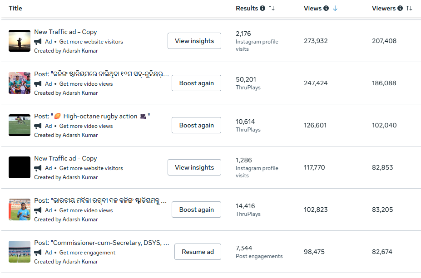Open the sunset thumbnail of first ad
This screenshot has height=278, width=421.
click(x=20, y=41)
